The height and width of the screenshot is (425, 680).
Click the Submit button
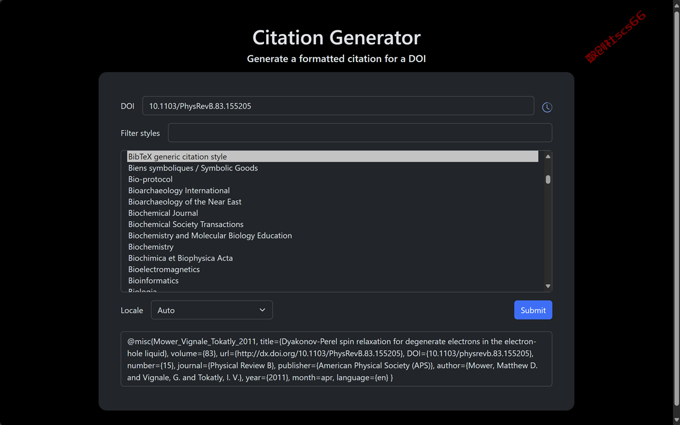click(x=533, y=310)
